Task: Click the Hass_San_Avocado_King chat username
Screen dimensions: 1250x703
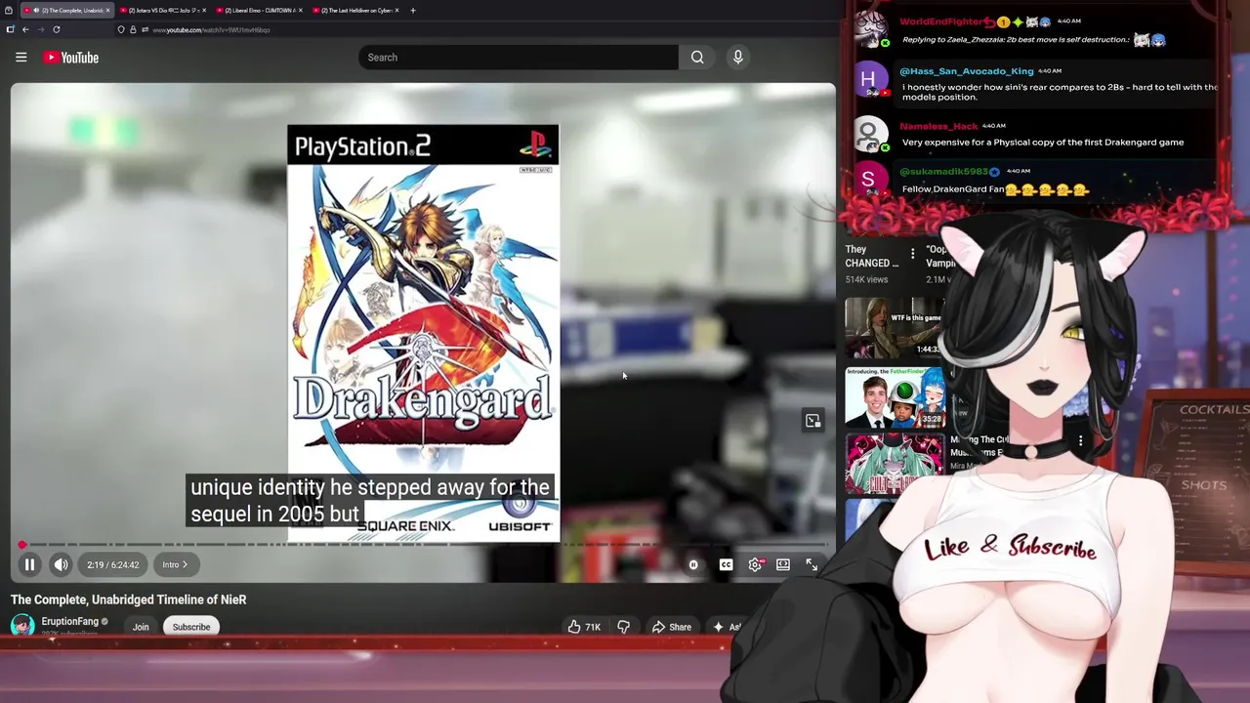Action: click(x=966, y=71)
